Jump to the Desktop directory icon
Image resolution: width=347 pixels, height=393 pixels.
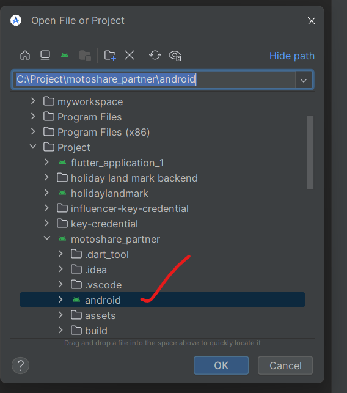click(45, 56)
